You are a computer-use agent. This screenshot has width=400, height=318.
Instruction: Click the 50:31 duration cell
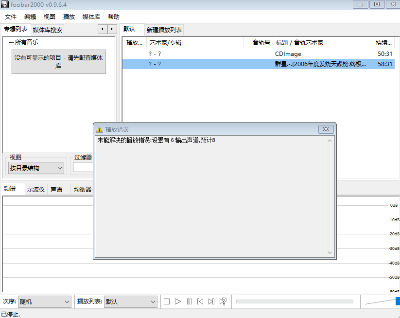(x=385, y=54)
